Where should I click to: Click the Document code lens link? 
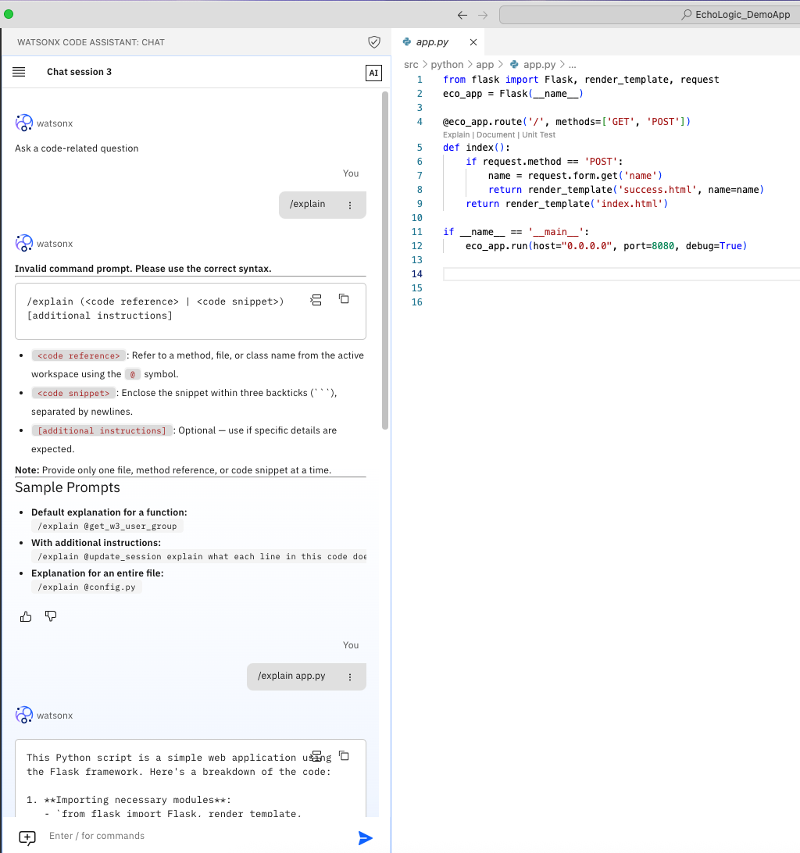click(496, 135)
